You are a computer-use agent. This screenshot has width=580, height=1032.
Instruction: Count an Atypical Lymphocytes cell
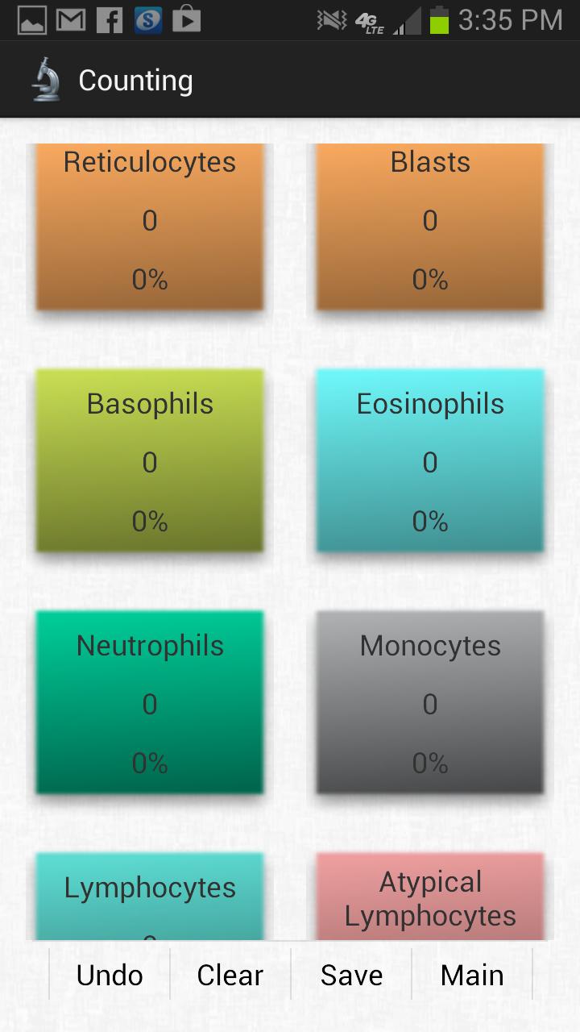tap(430, 897)
